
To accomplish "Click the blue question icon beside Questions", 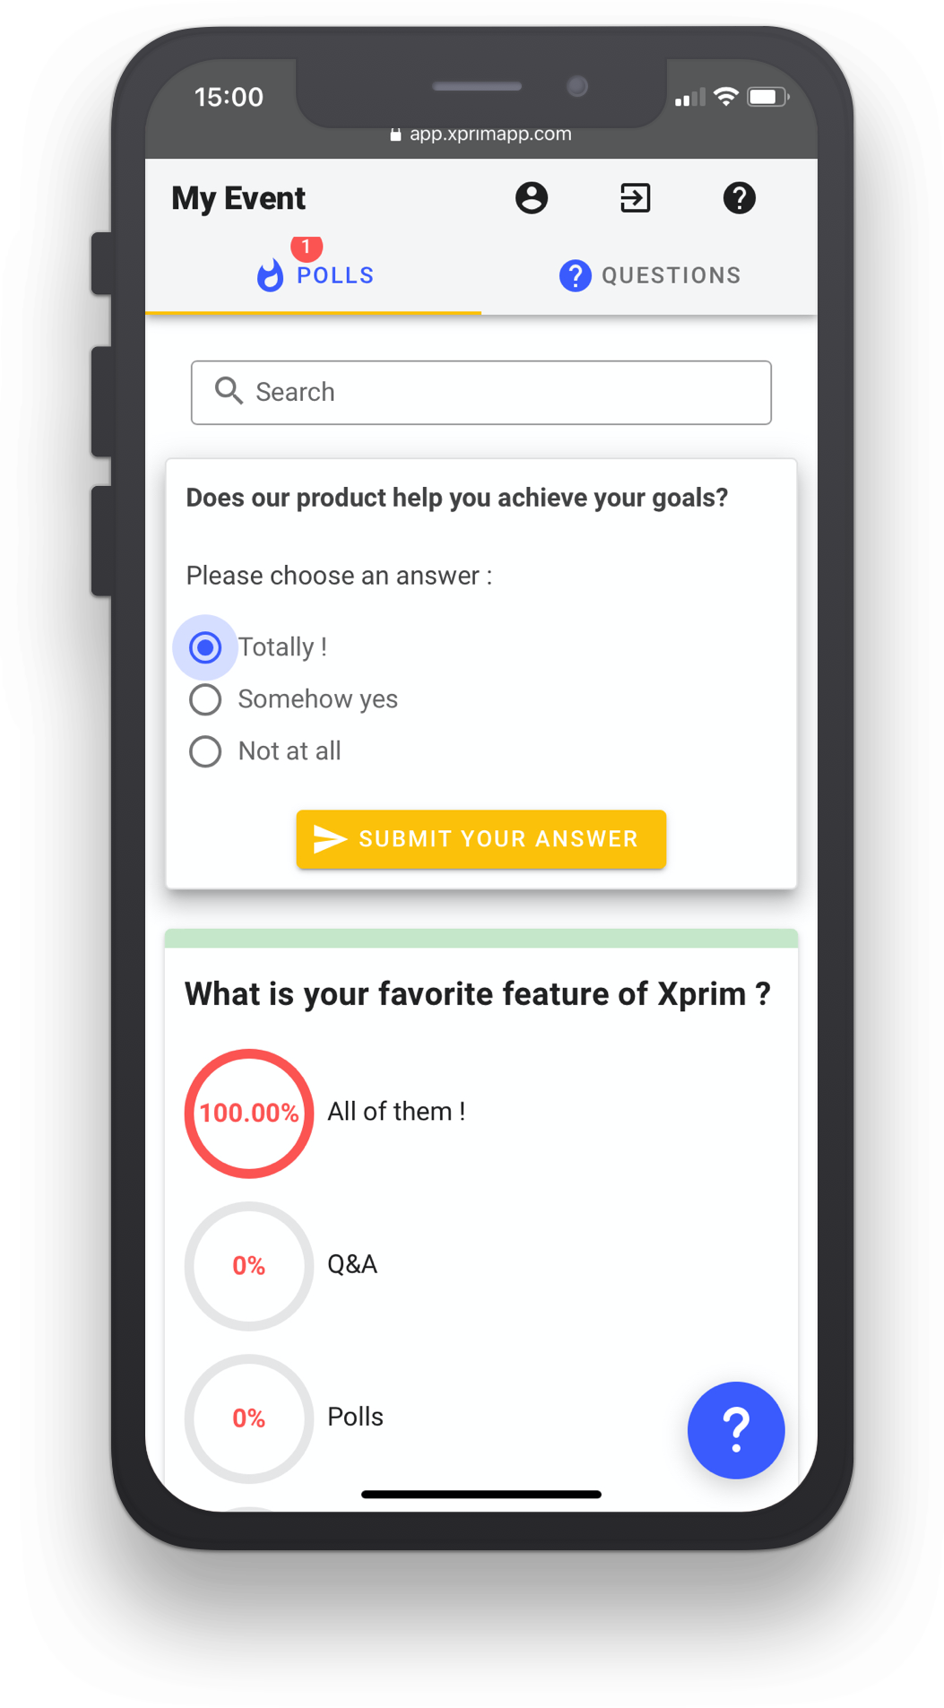I will coord(575,275).
